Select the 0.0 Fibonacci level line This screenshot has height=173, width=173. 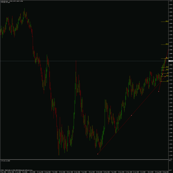click(x=164, y=81)
